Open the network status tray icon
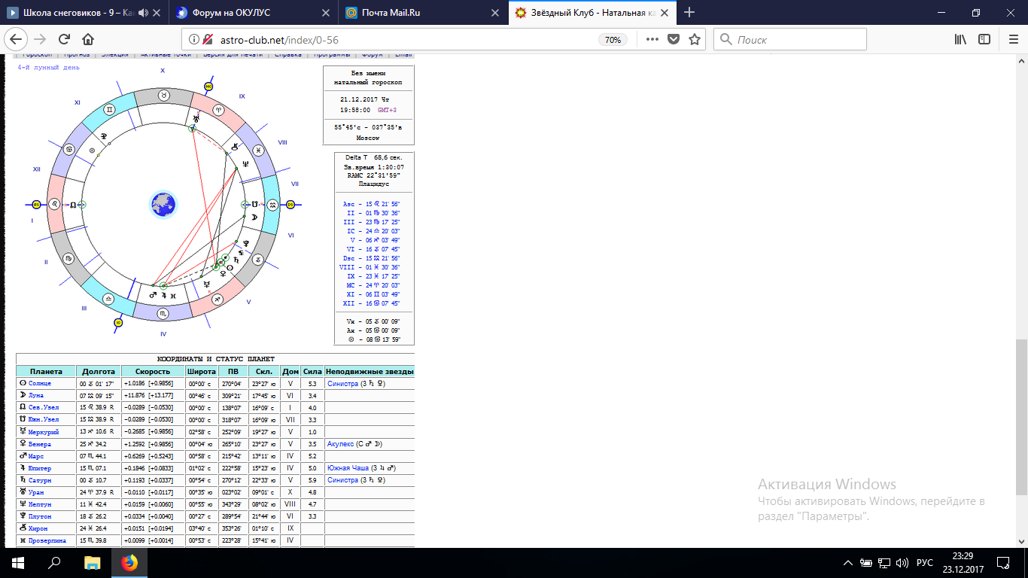This screenshot has height=578, width=1028. point(885,562)
